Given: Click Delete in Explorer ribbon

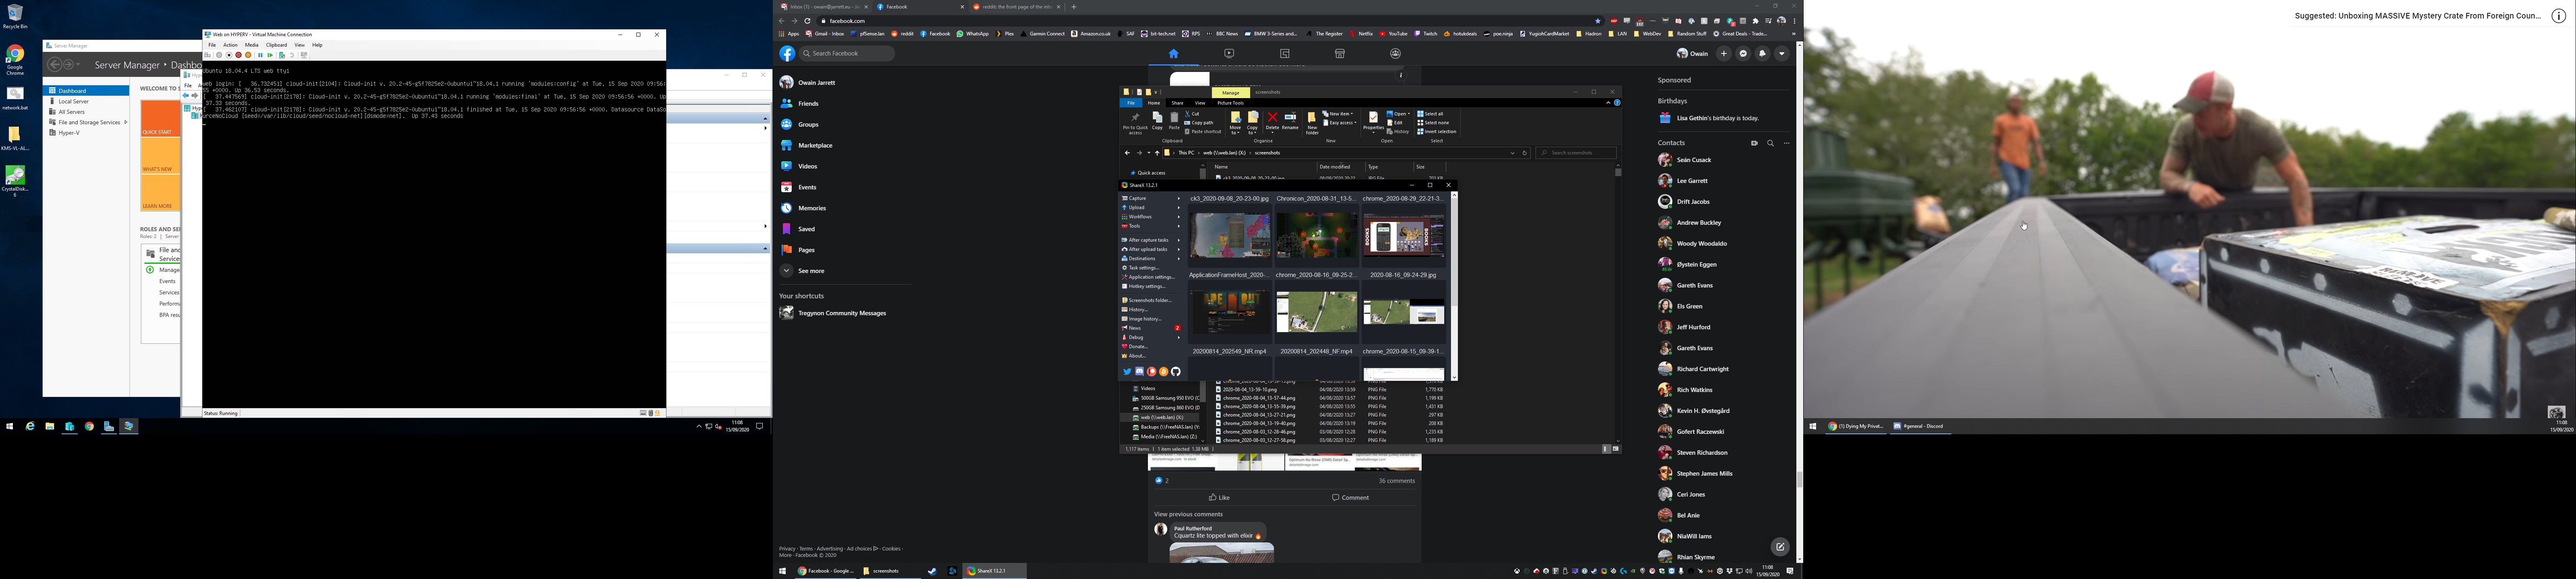Looking at the screenshot, I should tap(1272, 122).
